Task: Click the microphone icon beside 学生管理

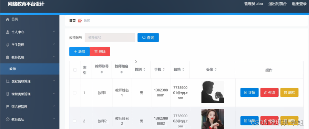Action: coord(8,45)
